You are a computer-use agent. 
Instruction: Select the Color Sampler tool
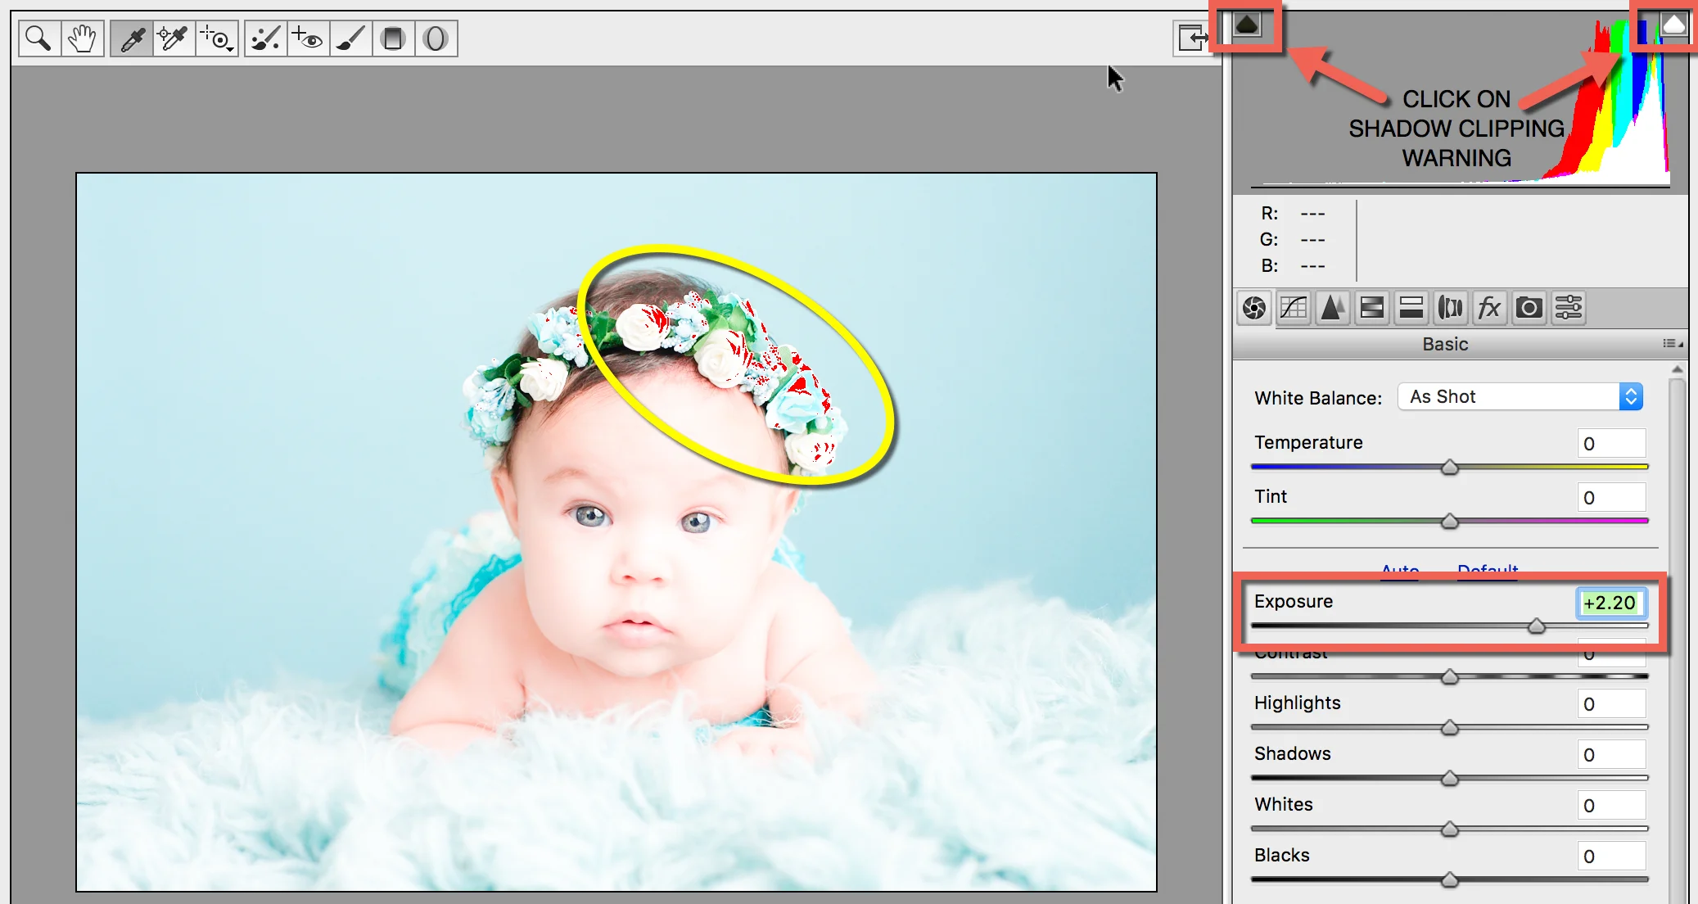[174, 38]
